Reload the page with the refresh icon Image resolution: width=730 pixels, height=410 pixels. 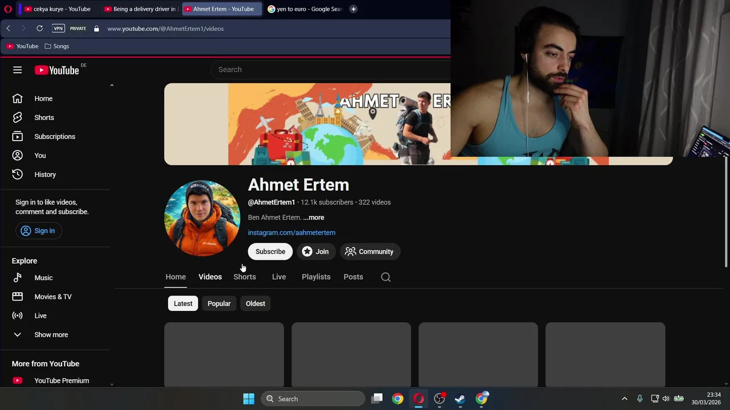click(39, 28)
